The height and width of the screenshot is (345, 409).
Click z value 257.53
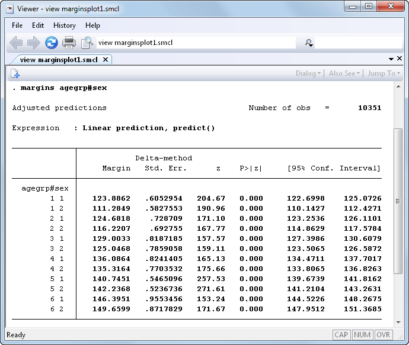(211, 279)
